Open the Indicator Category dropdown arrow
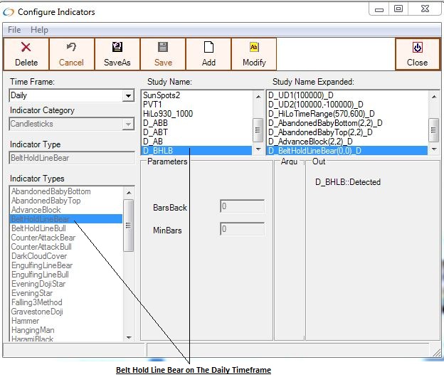This screenshot has width=444, height=387. pos(128,124)
